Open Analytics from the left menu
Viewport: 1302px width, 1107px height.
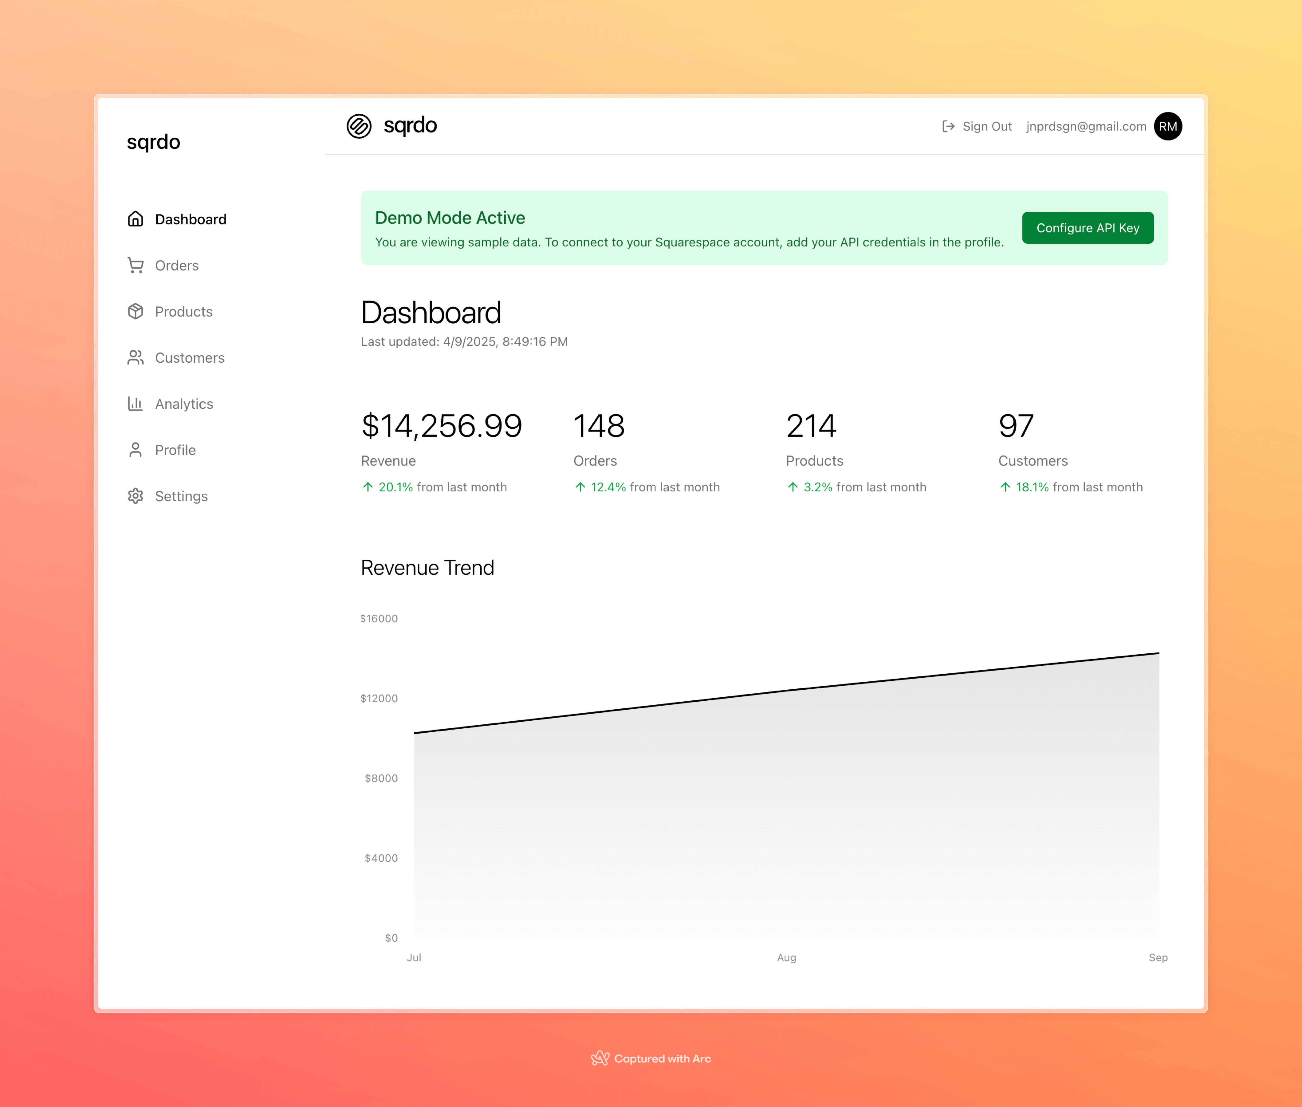click(184, 404)
